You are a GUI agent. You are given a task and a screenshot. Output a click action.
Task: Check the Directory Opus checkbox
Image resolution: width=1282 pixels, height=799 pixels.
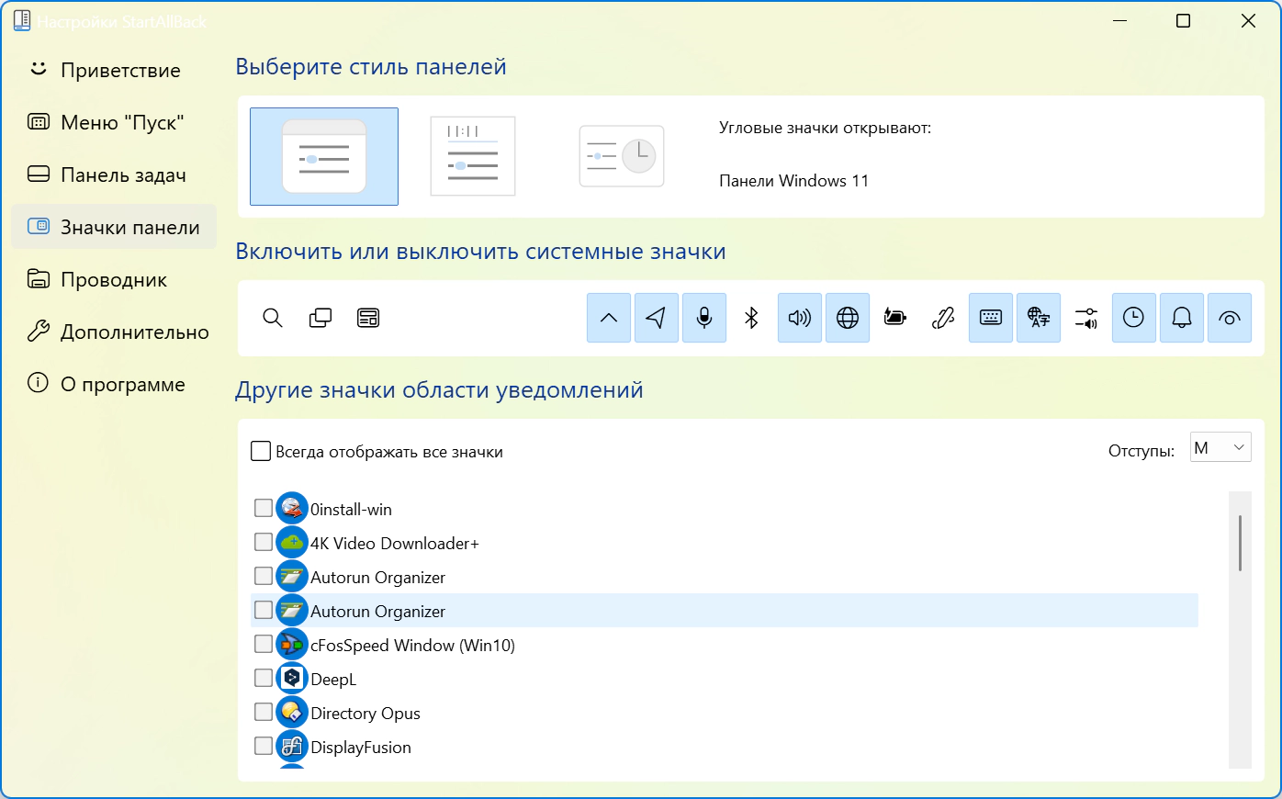264,712
